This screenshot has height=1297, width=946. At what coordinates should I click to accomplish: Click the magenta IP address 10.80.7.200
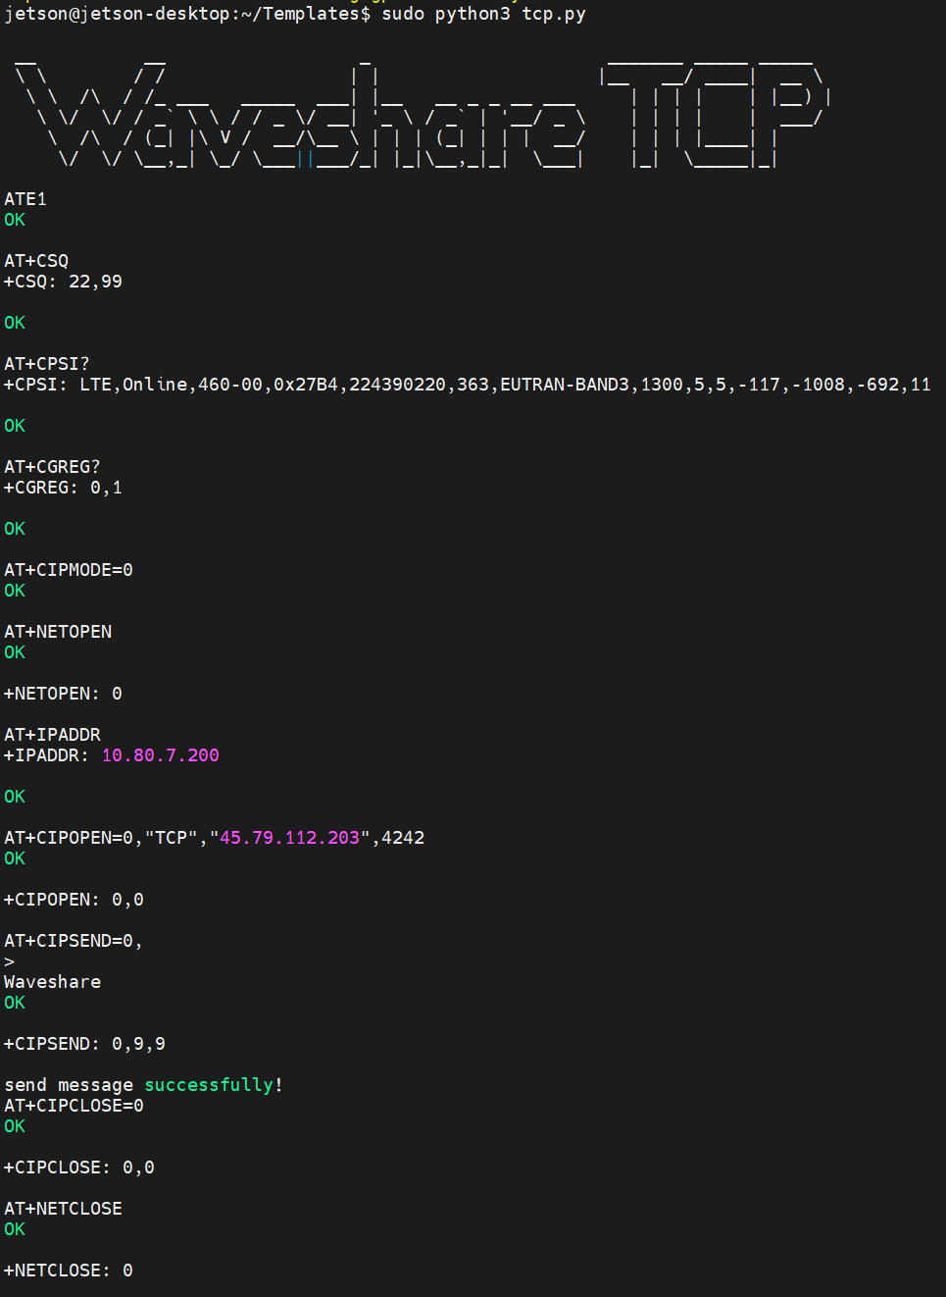161,755
